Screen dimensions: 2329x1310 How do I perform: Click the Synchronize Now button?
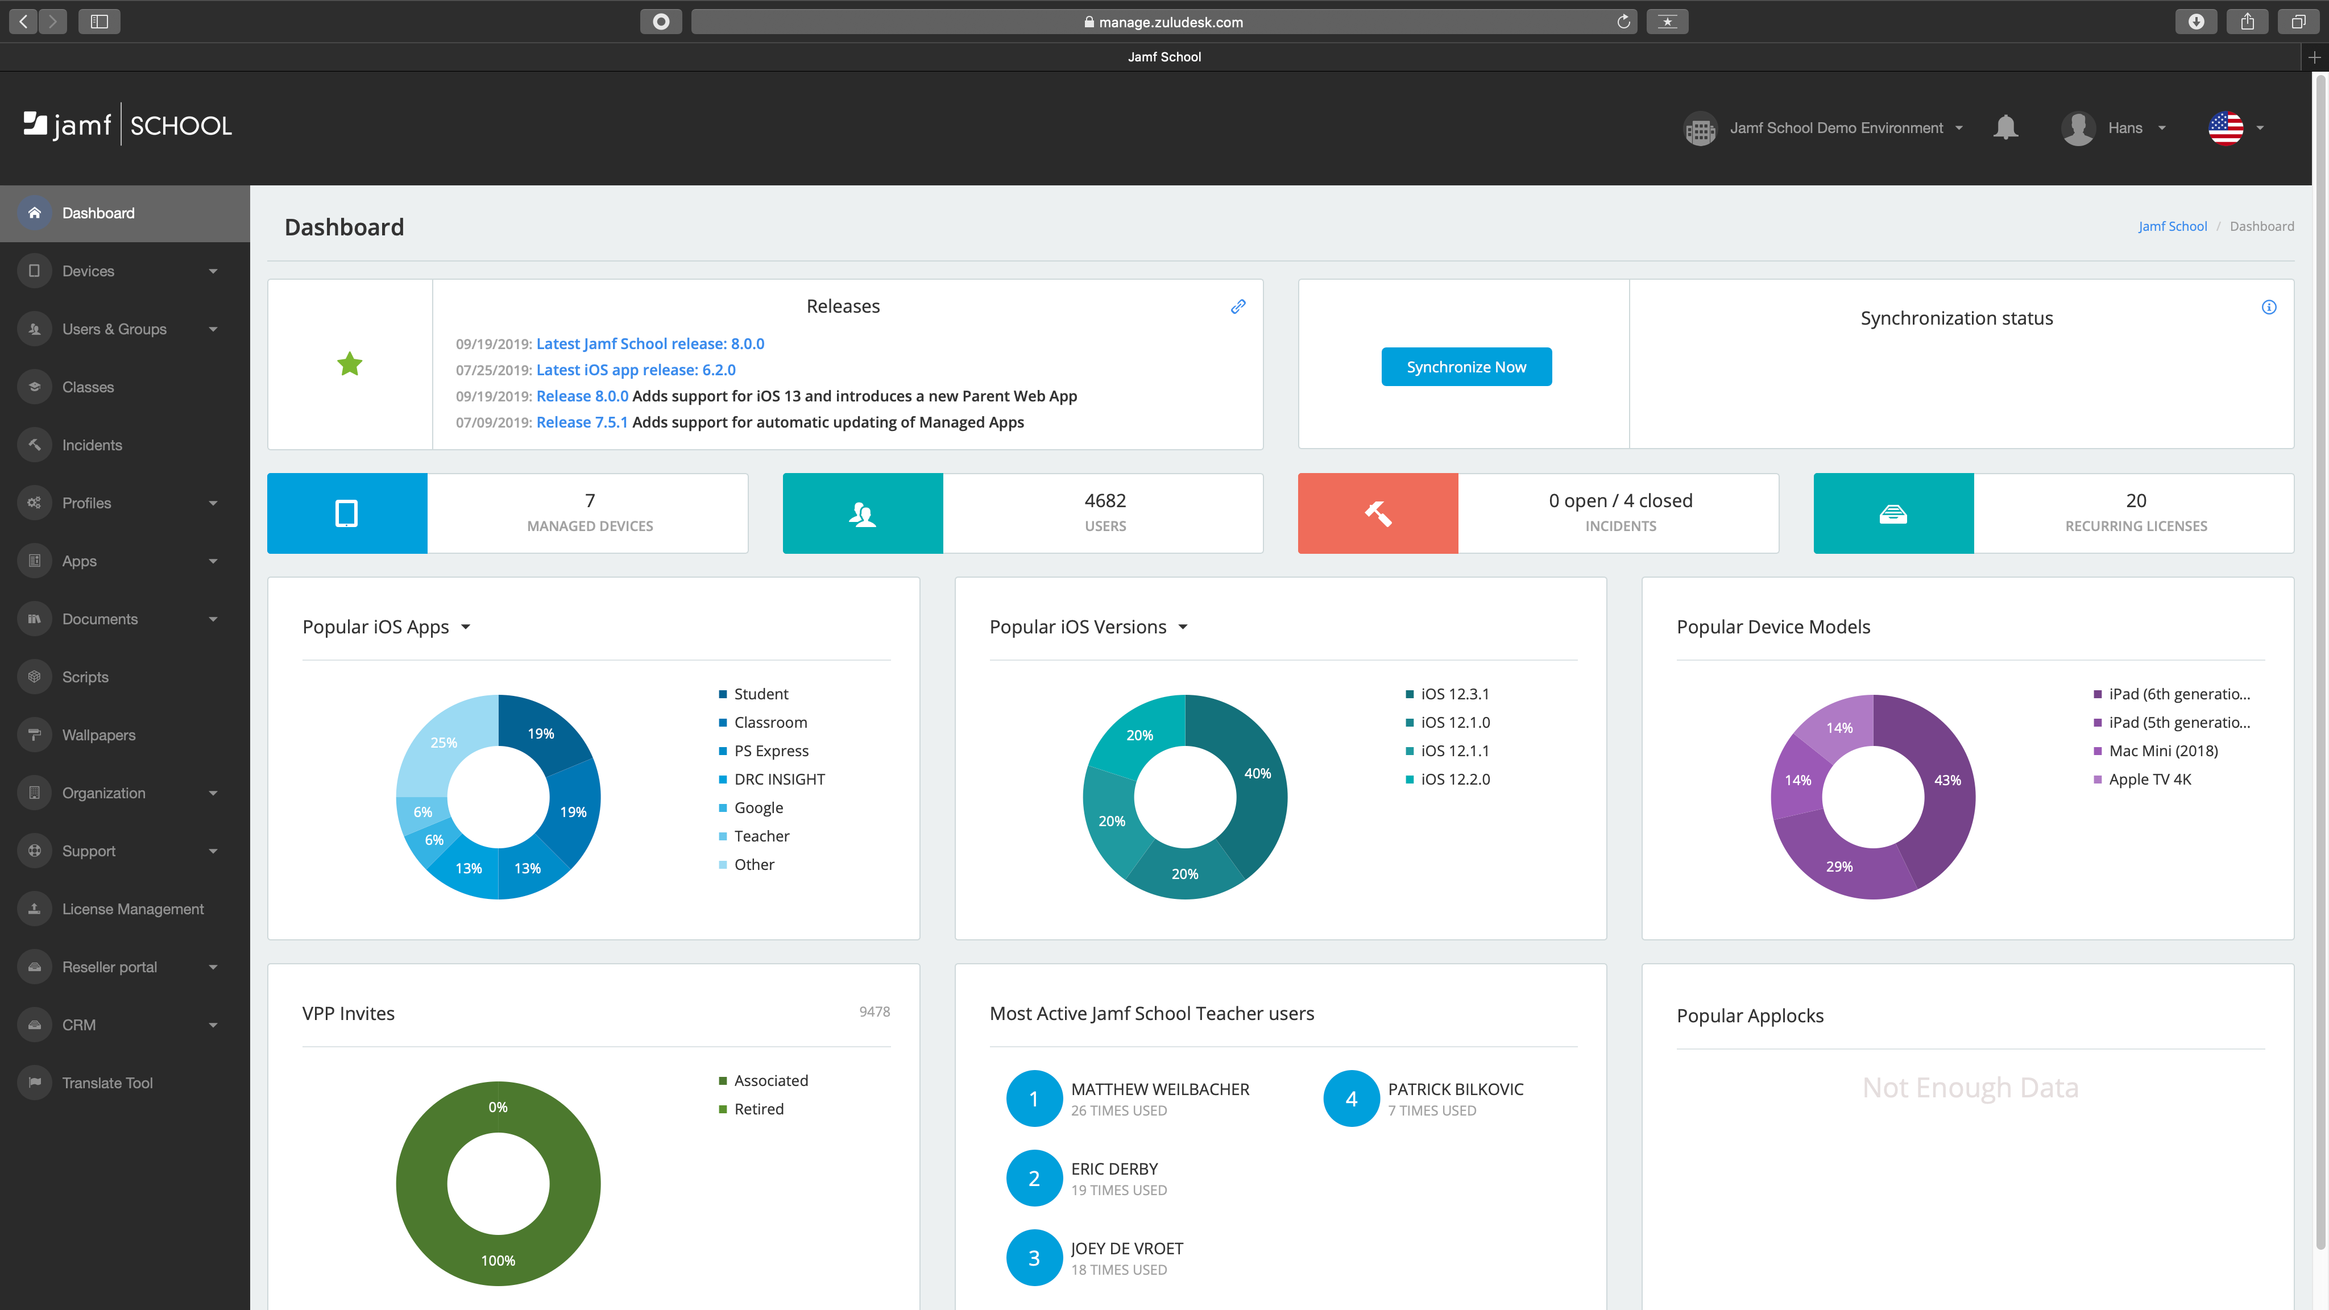(1466, 367)
